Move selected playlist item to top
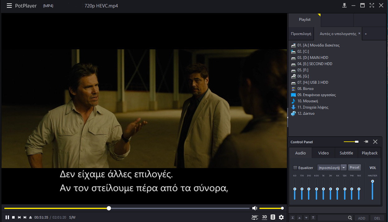The image size is (388, 222). [292, 218]
